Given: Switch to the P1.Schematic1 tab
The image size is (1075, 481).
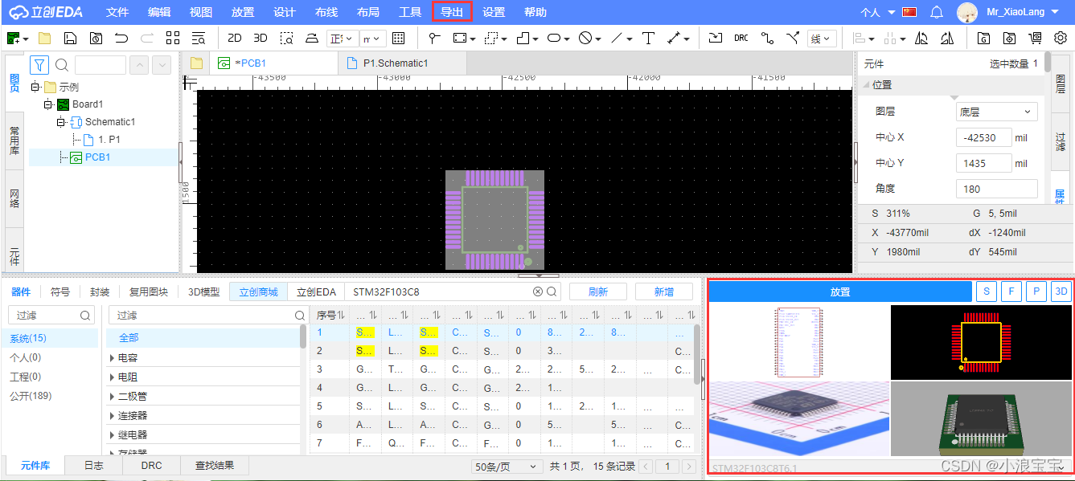Looking at the screenshot, I should click(x=395, y=63).
